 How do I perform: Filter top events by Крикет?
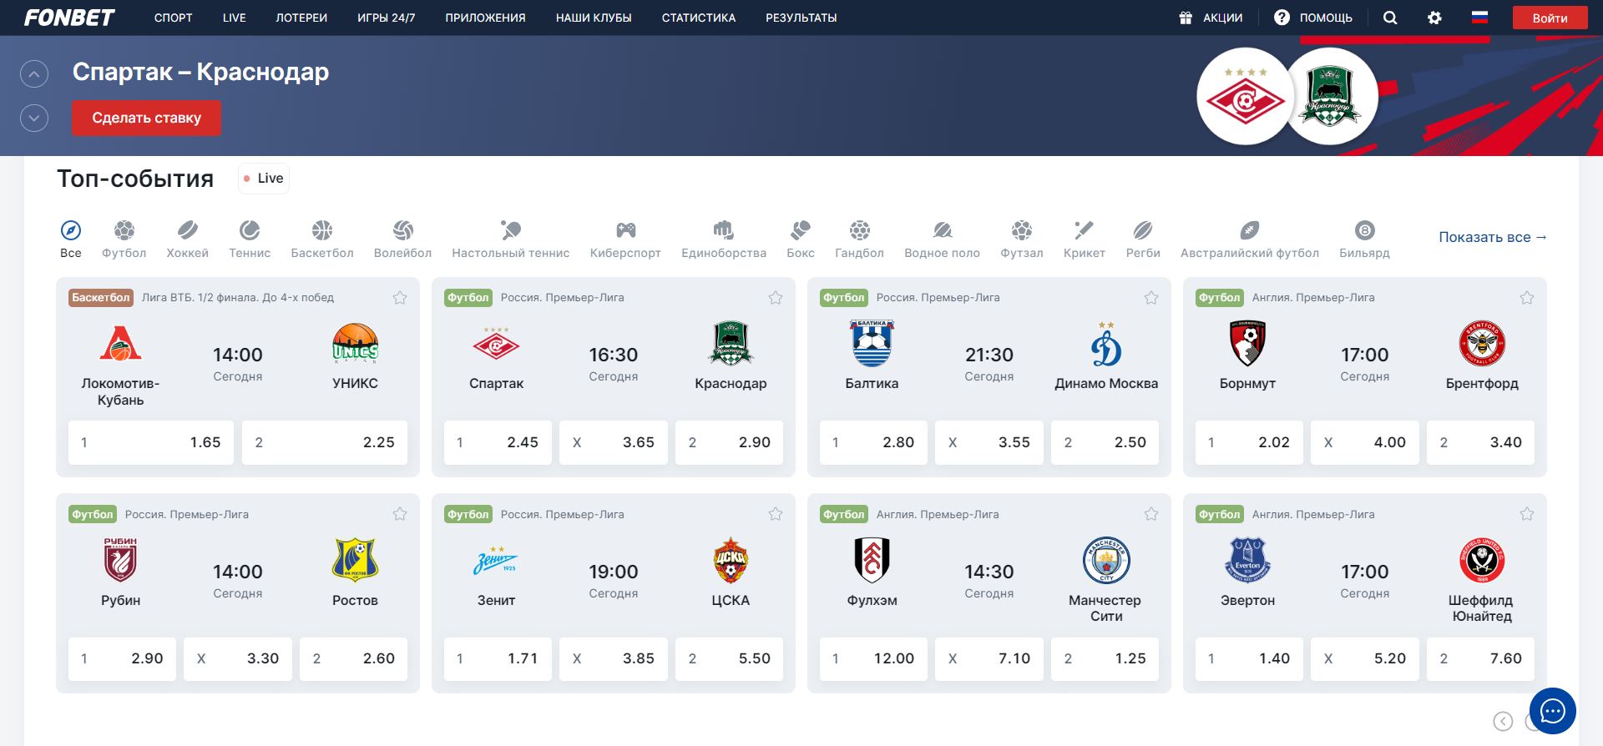click(1085, 239)
